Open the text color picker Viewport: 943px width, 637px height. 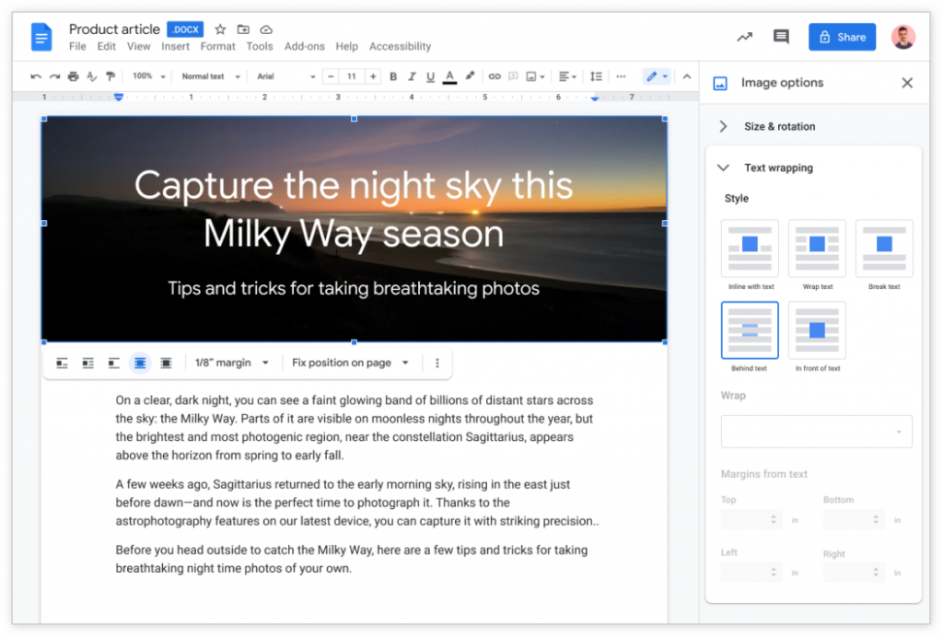point(448,76)
